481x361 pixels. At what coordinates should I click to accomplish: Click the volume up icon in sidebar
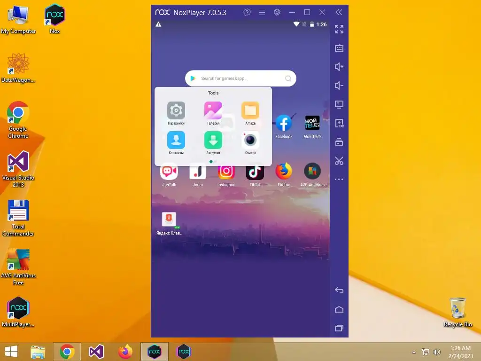339,67
